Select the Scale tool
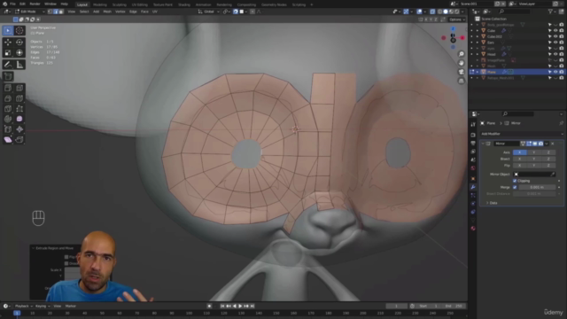 (x=8, y=53)
